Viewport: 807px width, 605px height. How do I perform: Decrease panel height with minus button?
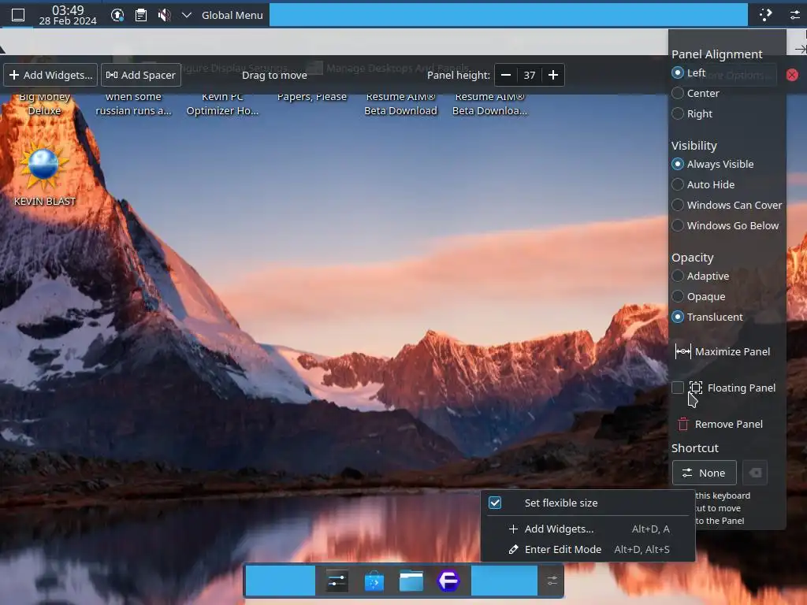tap(506, 75)
